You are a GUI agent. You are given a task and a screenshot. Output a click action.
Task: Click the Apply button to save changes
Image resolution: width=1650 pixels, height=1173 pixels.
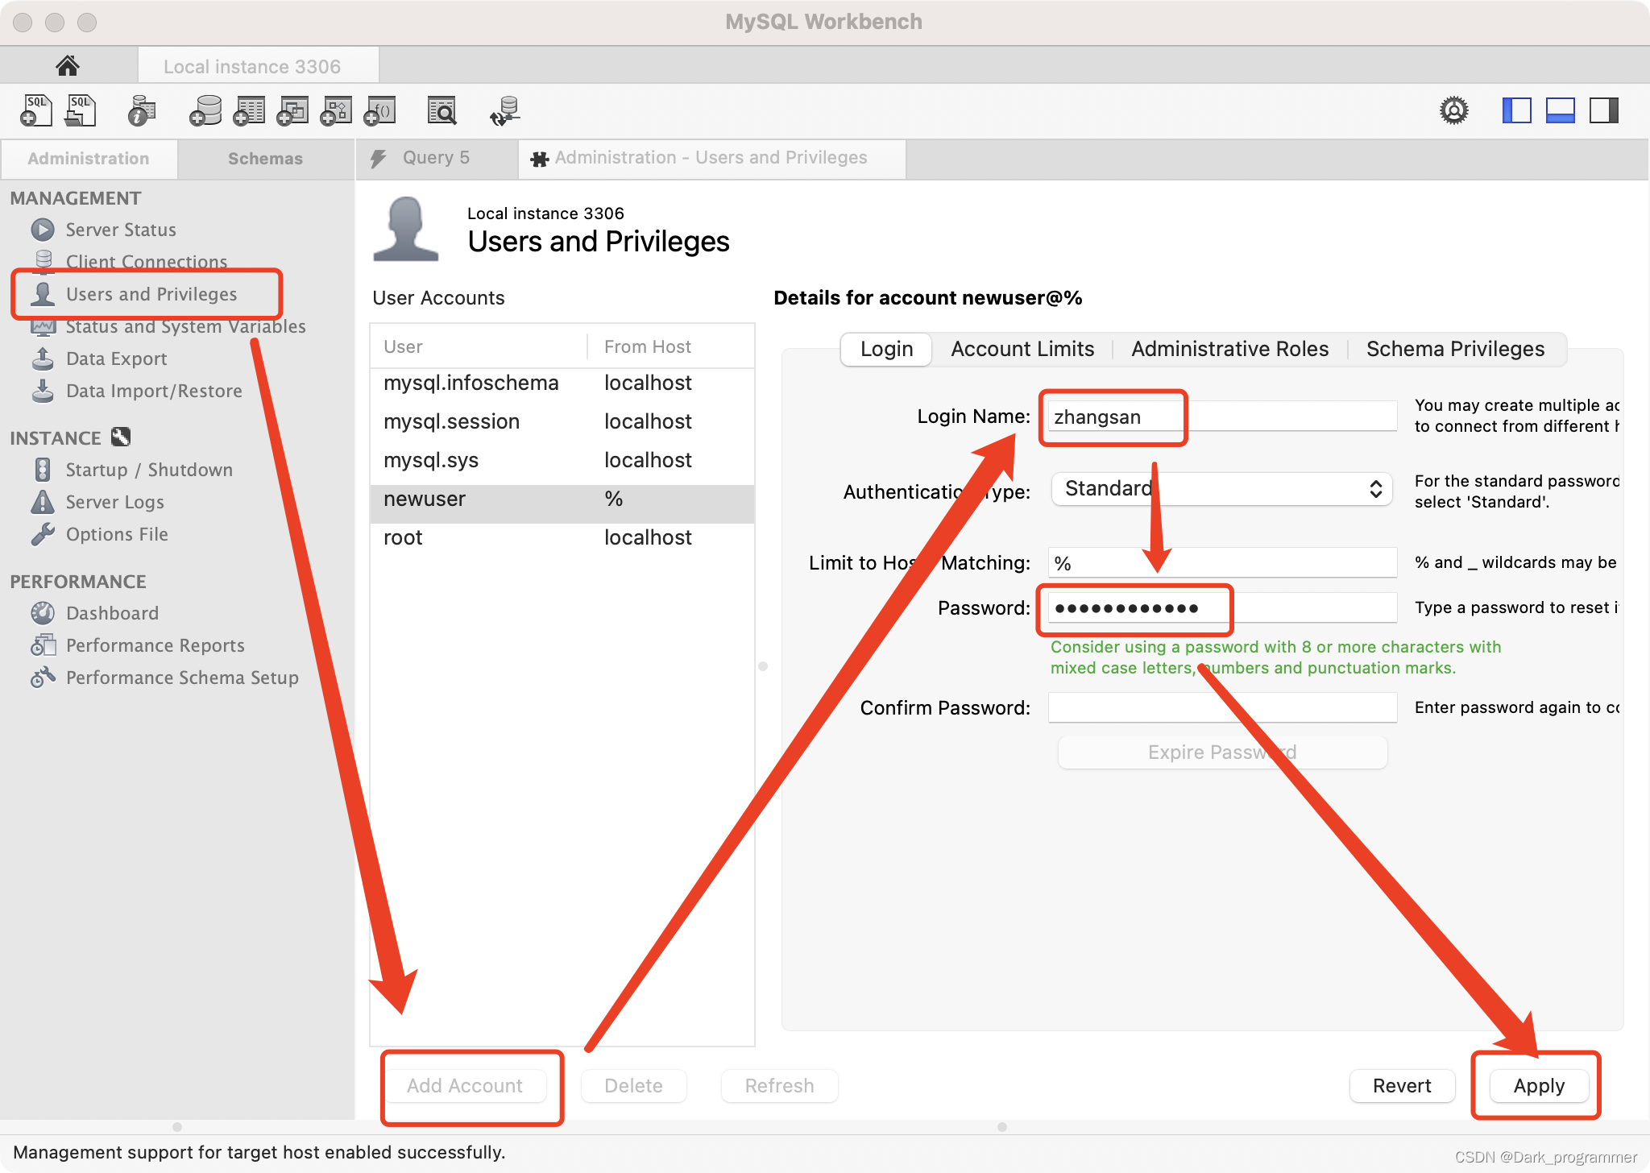tap(1538, 1085)
